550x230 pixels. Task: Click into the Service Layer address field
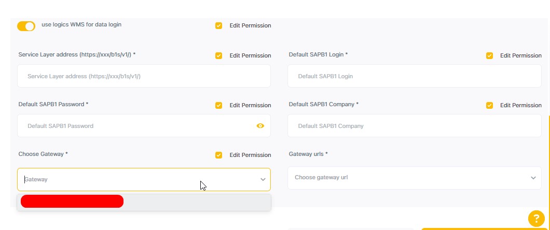click(x=144, y=76)
